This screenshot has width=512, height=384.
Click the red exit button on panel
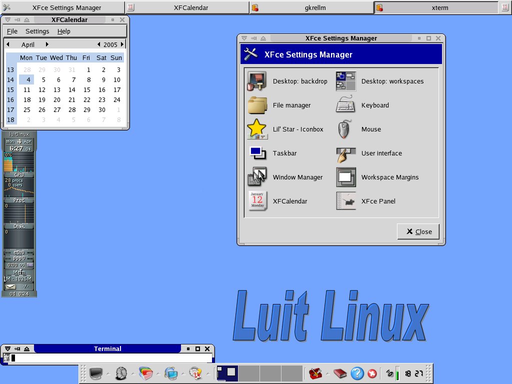coord(372,373)
